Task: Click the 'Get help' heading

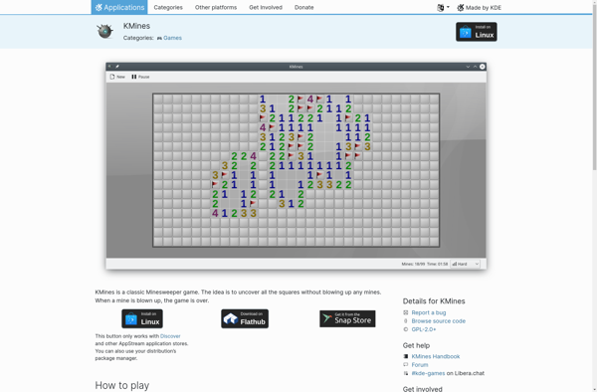Action: 416,345
